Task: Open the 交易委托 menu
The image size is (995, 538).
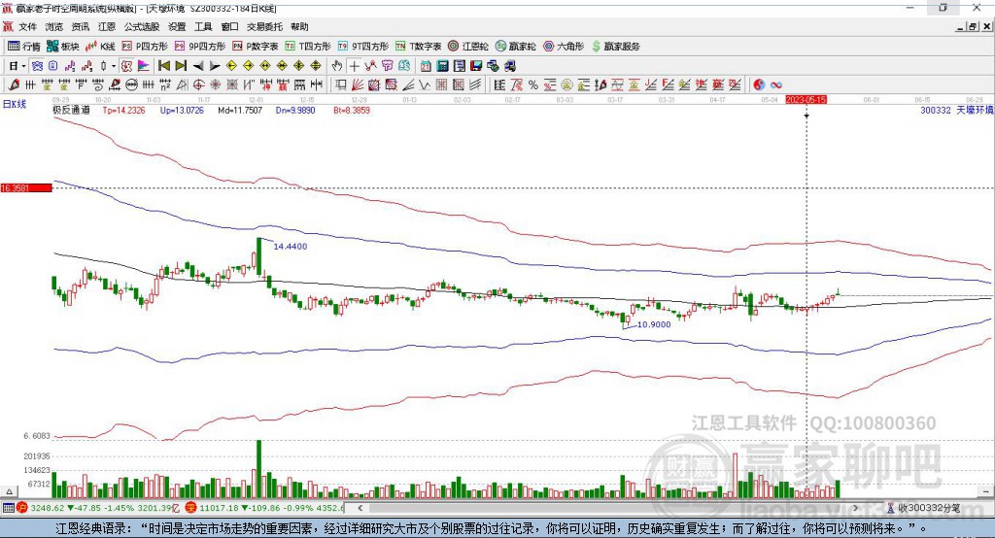Action: click(264, 26)
